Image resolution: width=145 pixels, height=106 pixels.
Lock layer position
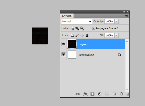82,35
